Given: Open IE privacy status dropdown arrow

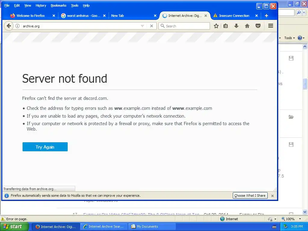Looking at the screenshot, I should [275, 219].
